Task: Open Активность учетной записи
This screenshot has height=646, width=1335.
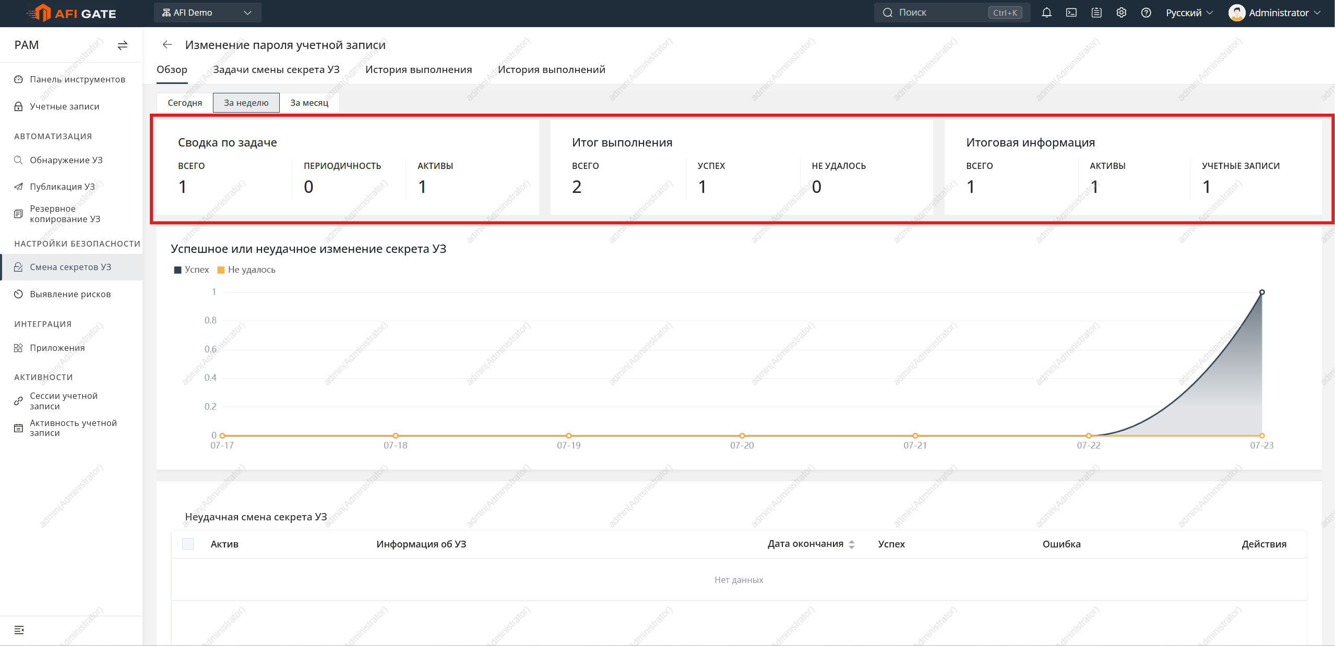Action: click(71, 428)
